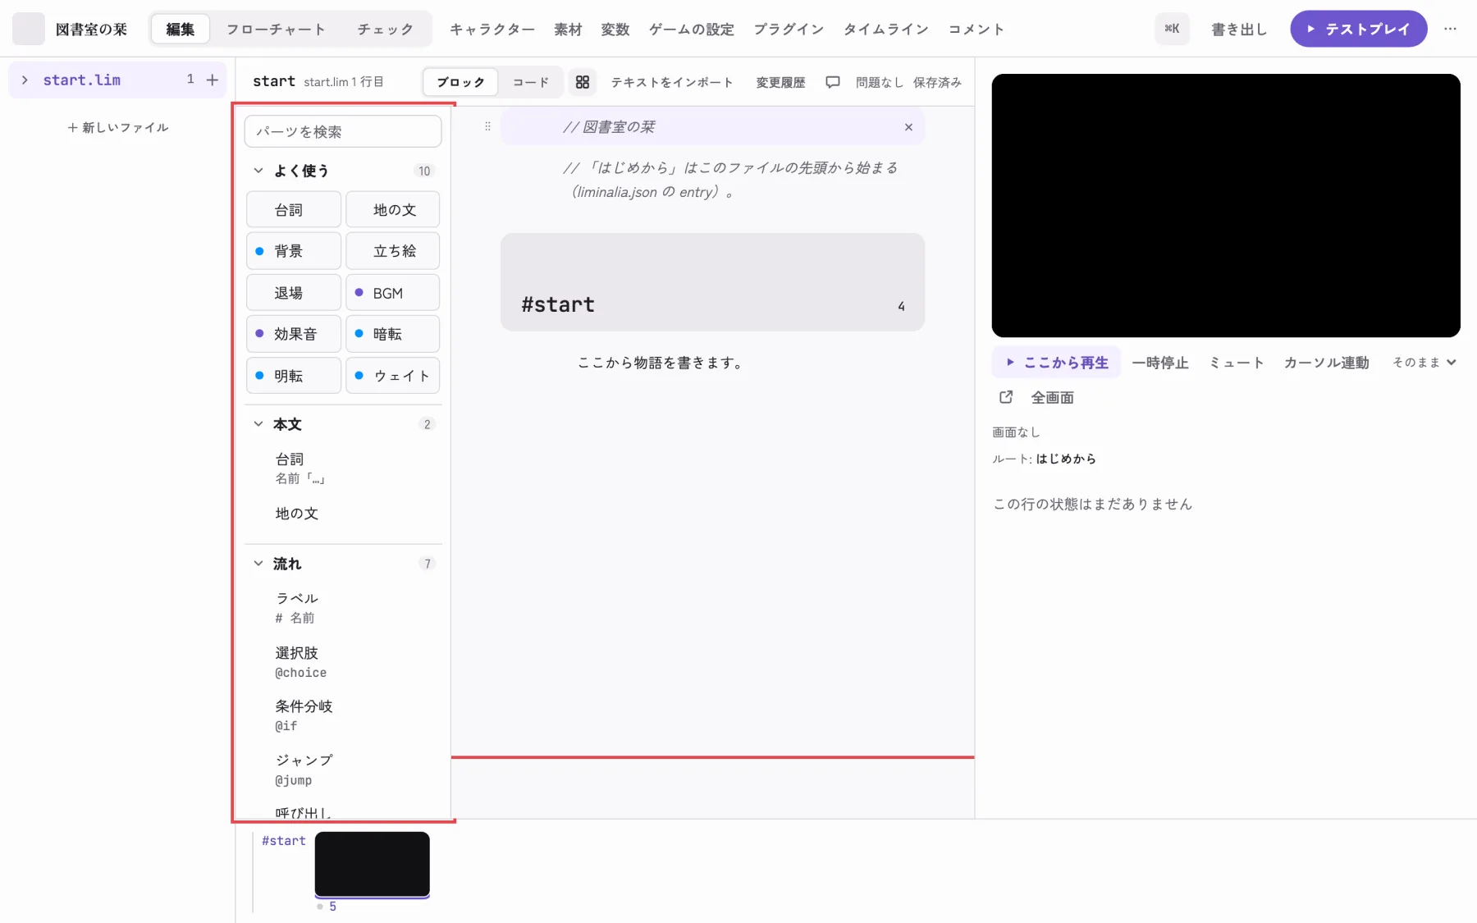This screenshot has height=923, width=1477.
Task: Collapse the よく使う parts section
Action: [258, 171]
